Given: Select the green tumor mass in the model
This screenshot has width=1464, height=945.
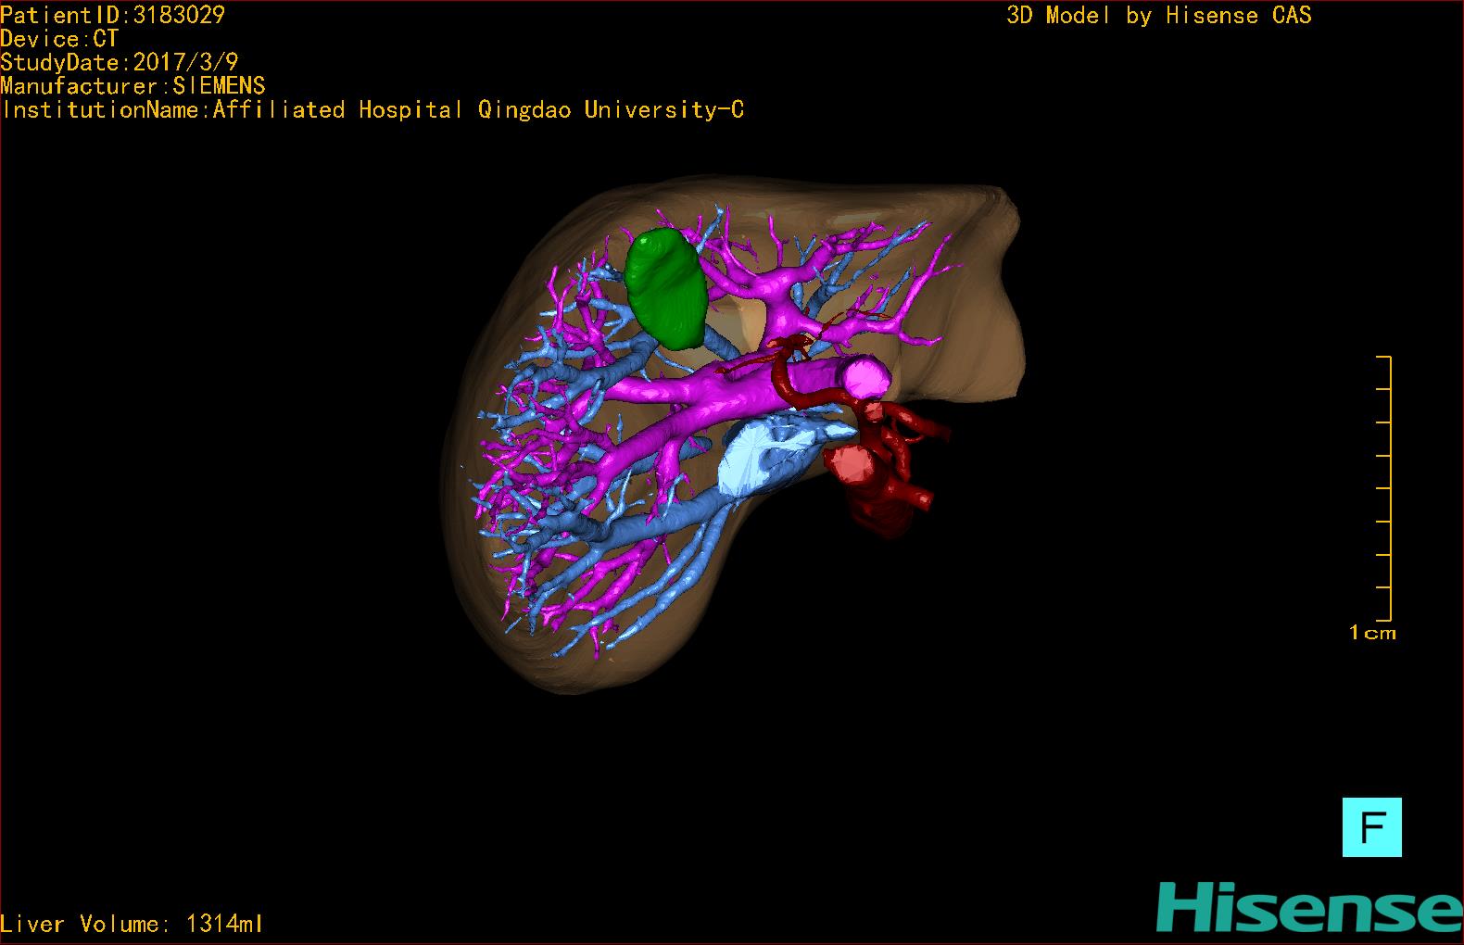Looking at the screenshot, I should coord(666,288).
